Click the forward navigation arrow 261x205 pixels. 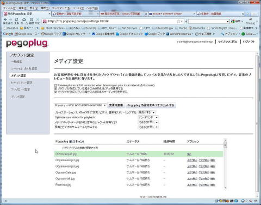click(11, 19)
